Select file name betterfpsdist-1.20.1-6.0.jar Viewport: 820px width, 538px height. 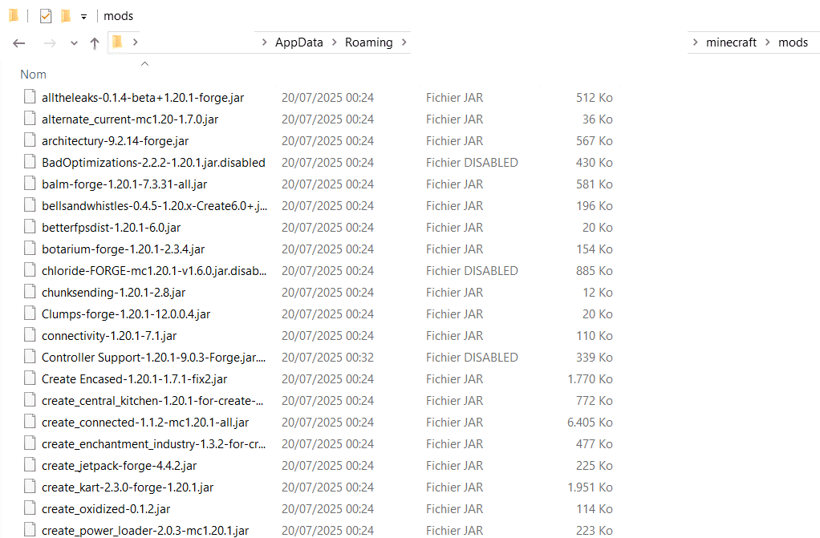click(111, 228)
